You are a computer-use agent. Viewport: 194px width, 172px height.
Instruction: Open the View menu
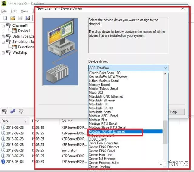click(x=25, y=11)
